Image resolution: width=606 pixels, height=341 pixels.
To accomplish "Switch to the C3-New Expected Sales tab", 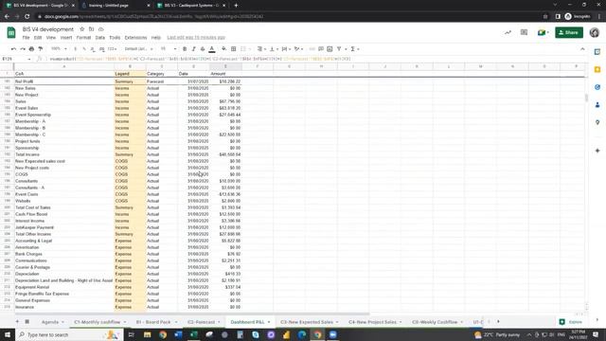I will pos(307,322).
